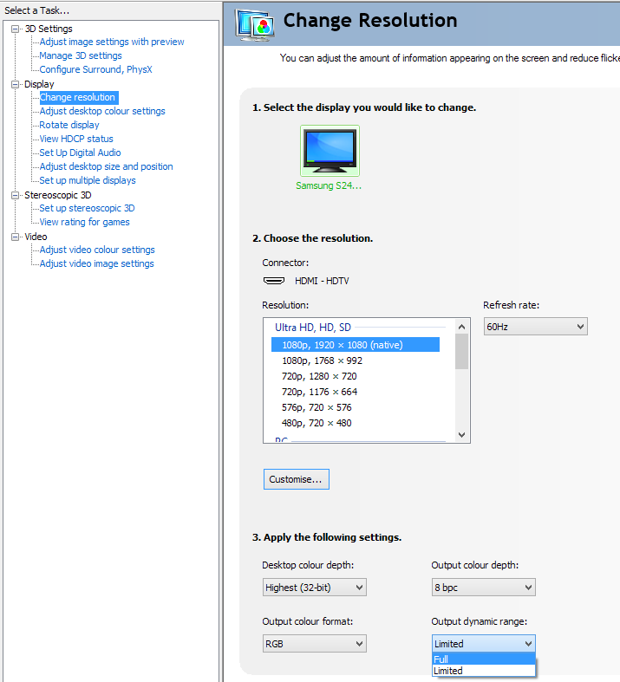Open Adjust desktop colour settings
This screenshot has width=620, height=682.
(x=102, y=111)
